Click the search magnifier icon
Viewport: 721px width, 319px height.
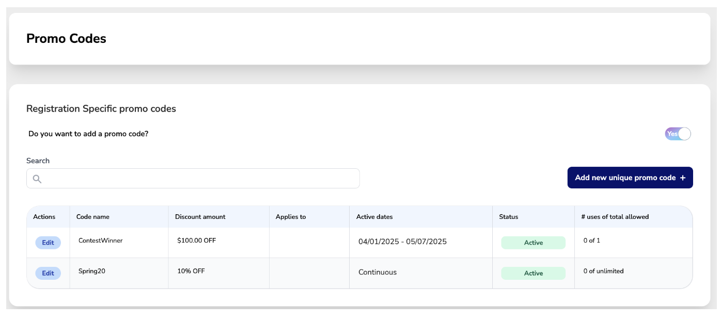(x=37, y=178)
